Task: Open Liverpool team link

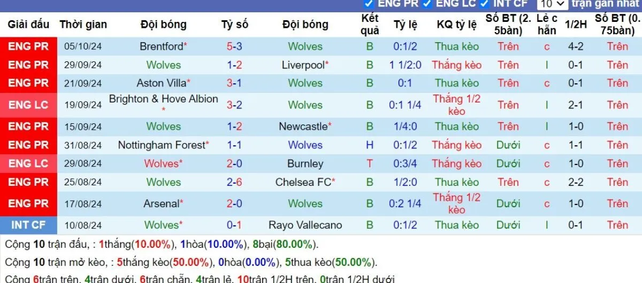Action: pyautogui.click(x=303, y=65)
